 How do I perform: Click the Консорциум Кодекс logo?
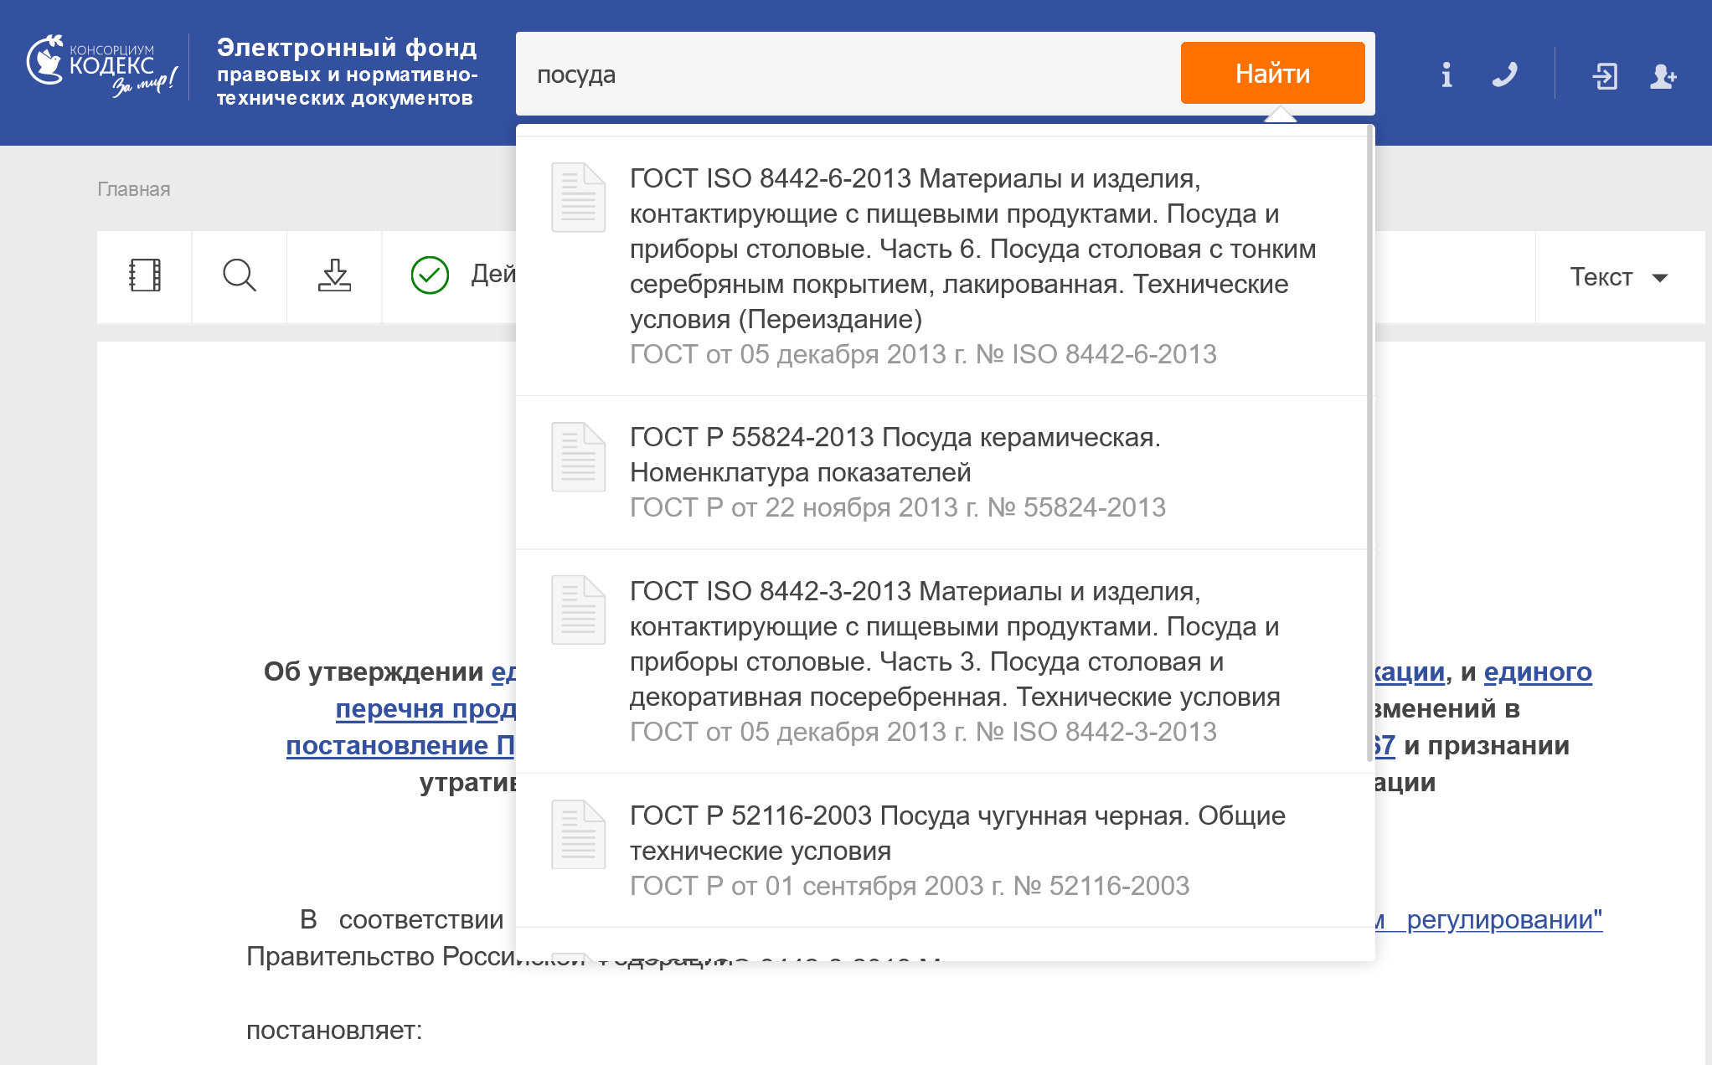tap(102, 67)
